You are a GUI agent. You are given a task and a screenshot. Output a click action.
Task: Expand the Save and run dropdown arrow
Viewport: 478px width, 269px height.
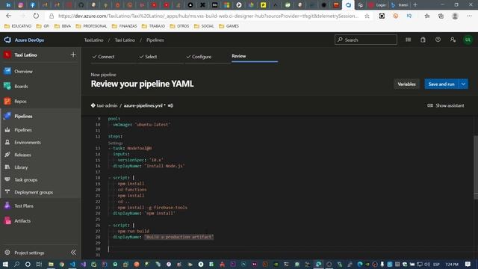pos(463,84)
